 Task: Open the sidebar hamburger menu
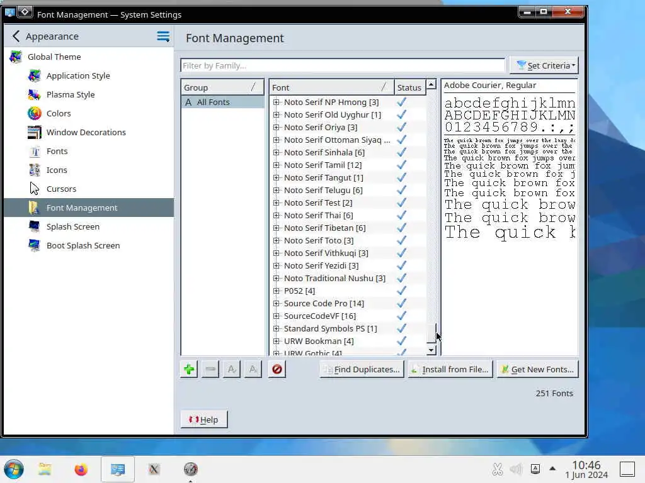163,36
